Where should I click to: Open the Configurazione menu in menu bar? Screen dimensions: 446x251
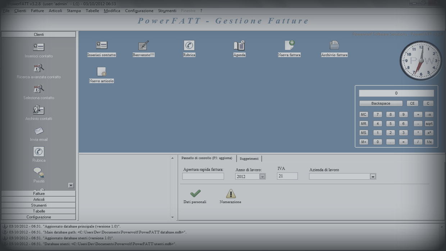[139, 11]
